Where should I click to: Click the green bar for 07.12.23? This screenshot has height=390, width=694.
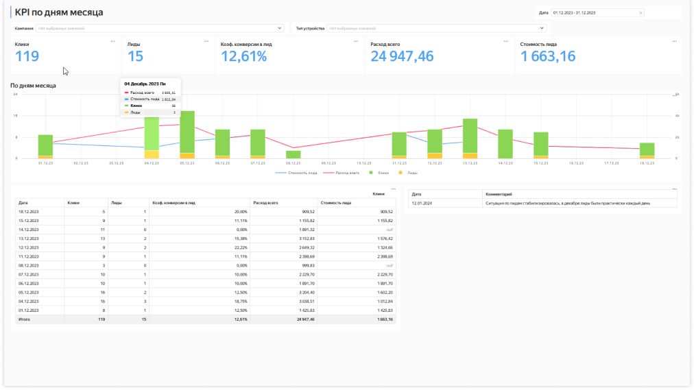pyautogui.click(x=258, y=143)
